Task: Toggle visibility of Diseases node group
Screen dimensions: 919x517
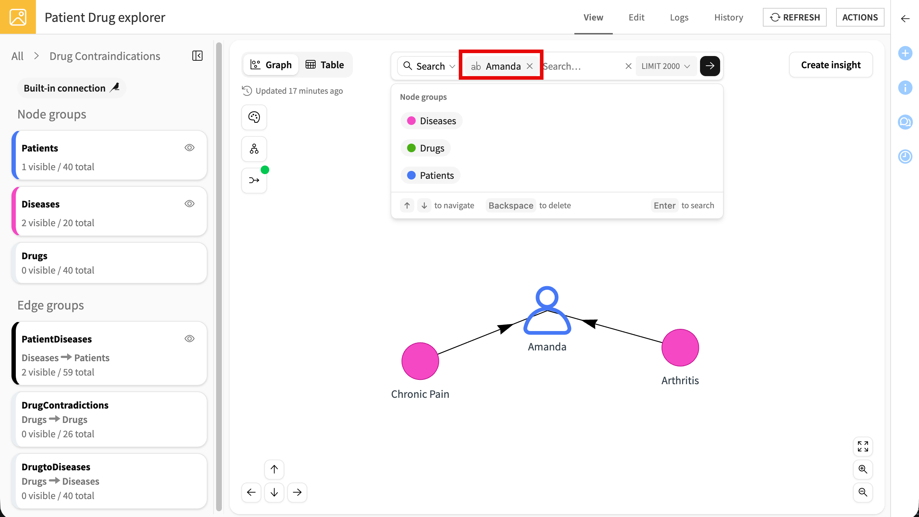Action: pos(190,204)
